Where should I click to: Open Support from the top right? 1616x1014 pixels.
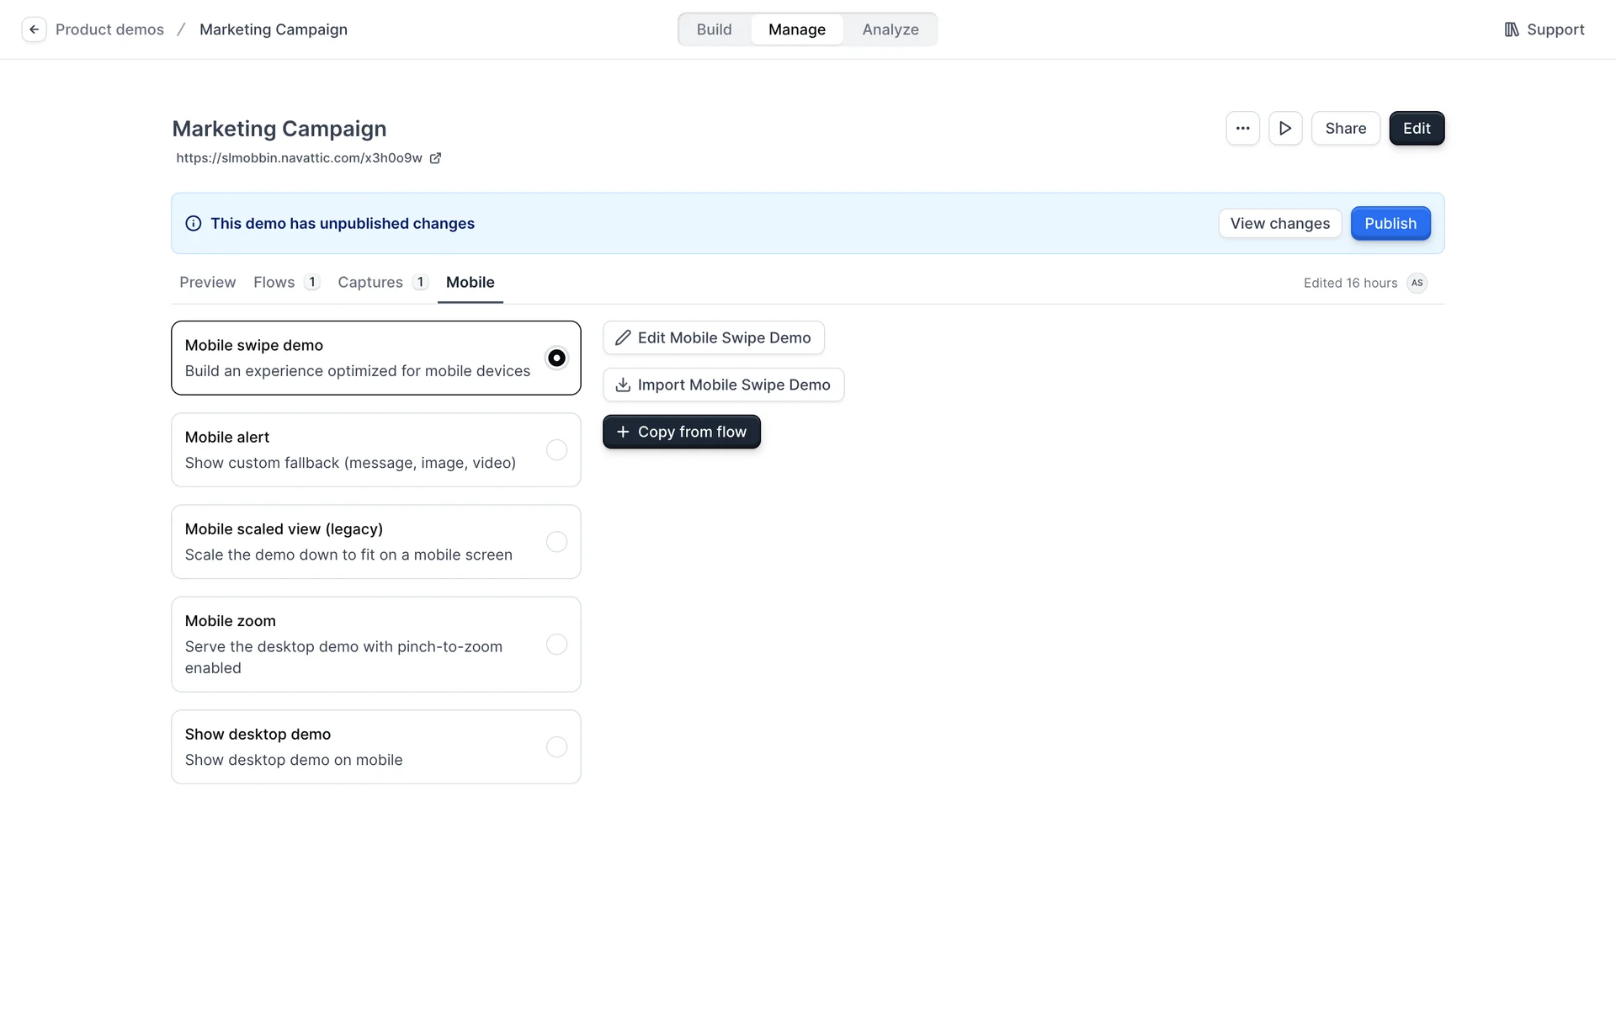[x=1544, y=29]
